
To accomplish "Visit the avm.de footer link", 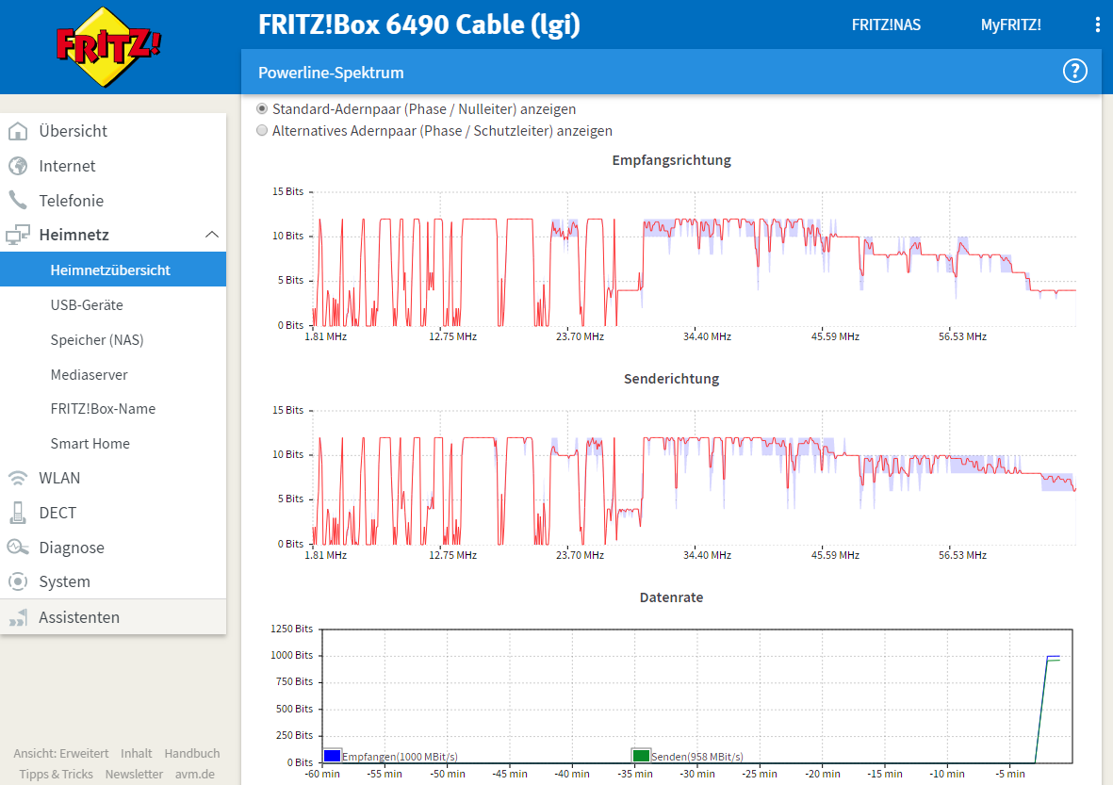I will pyautogui.click(x=195, y=774).
